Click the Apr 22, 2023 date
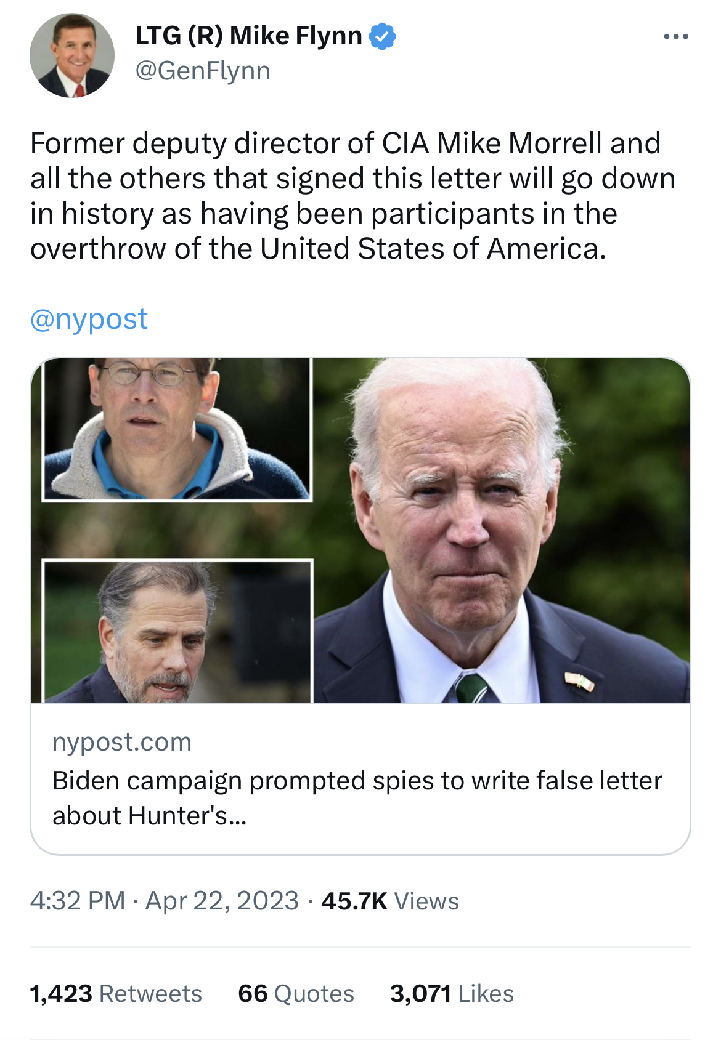Image resolution: width=721 pixels, height=1040 pixels. click(x=222, y=901)
